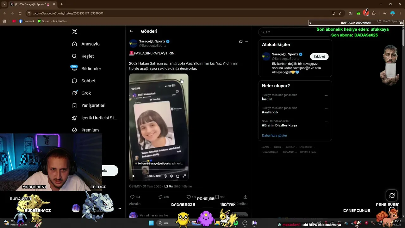Viewport: 405px width, 228px height.
Task: Click the Grok icon on the post header
Action: 241,41
